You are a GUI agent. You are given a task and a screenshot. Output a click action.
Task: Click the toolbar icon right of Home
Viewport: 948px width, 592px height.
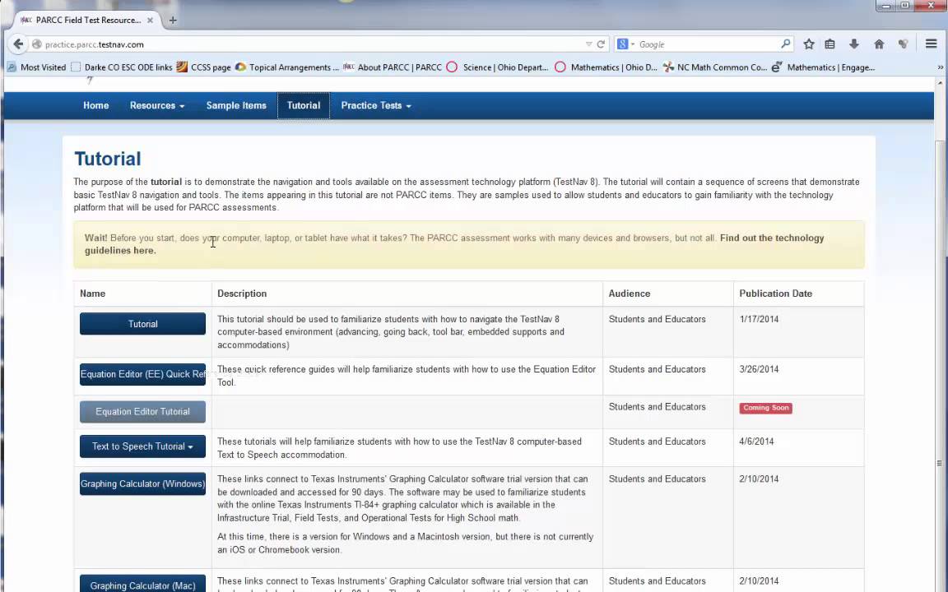click(904, 44)
